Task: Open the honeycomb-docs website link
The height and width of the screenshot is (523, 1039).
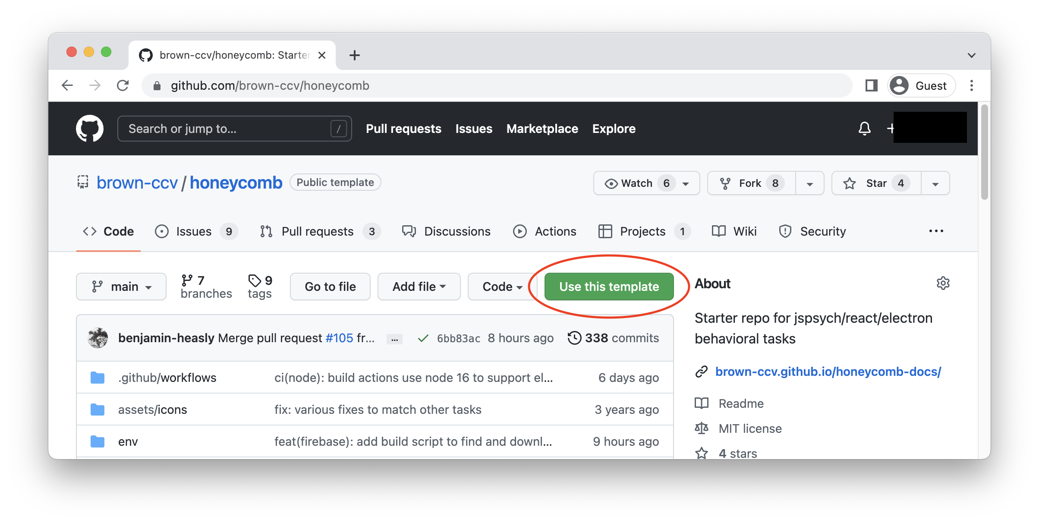Action: [828, 372]
